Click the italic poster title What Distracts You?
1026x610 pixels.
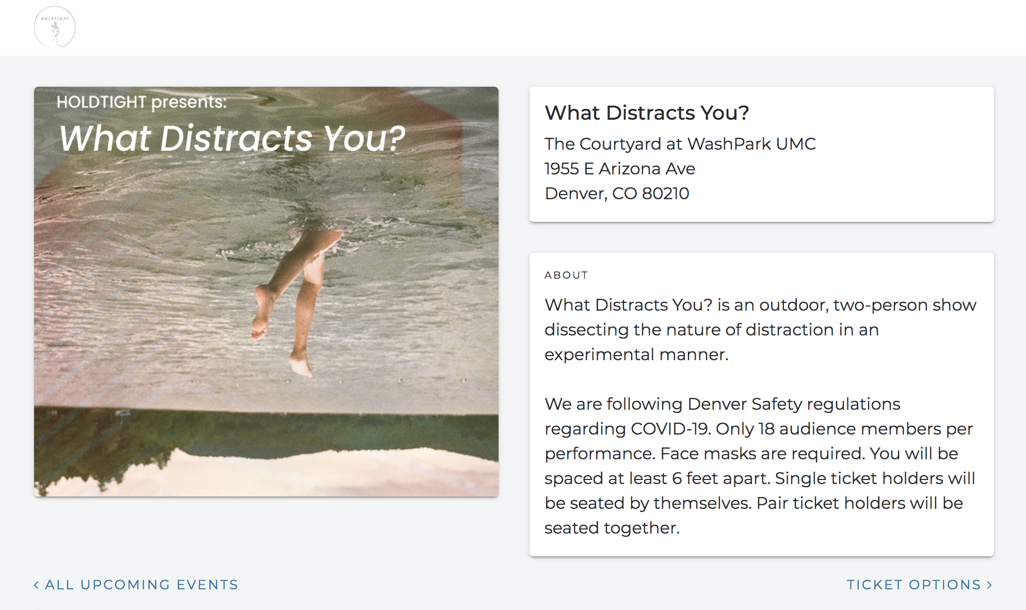(232, 138)
